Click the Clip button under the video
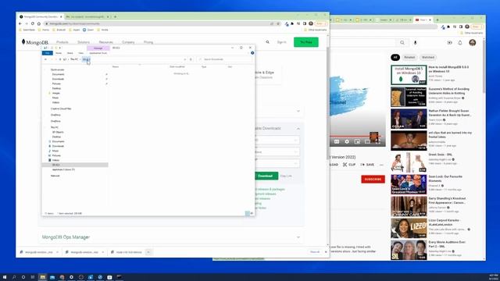The image size is (500, 281). 349,165
